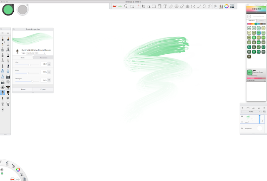
Task: Select the Crop tool
Action: tap(144, 6)
